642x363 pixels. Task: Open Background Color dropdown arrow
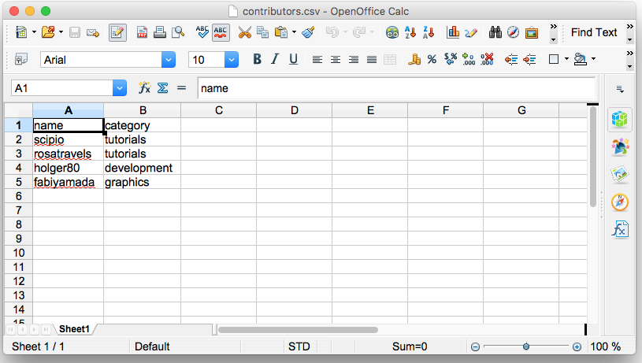point(593,59)
